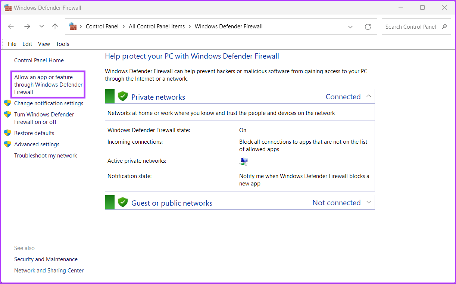
Task: Collapse the Private networks section chevron
Action: coord(369,96)
